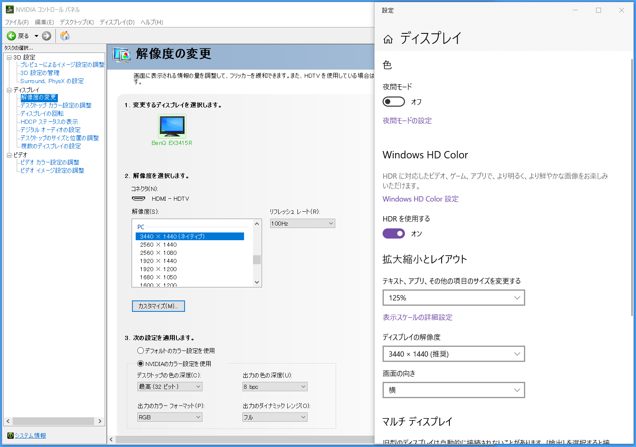Open 複数のディスプレイの設定 item
The image size is (636, 447).
click(x=51, y=146)
